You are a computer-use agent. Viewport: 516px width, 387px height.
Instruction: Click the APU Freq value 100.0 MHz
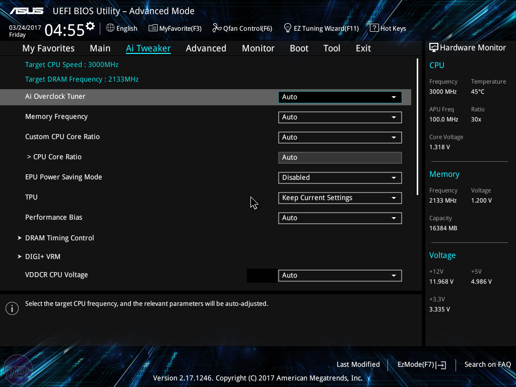coord(443,119)
